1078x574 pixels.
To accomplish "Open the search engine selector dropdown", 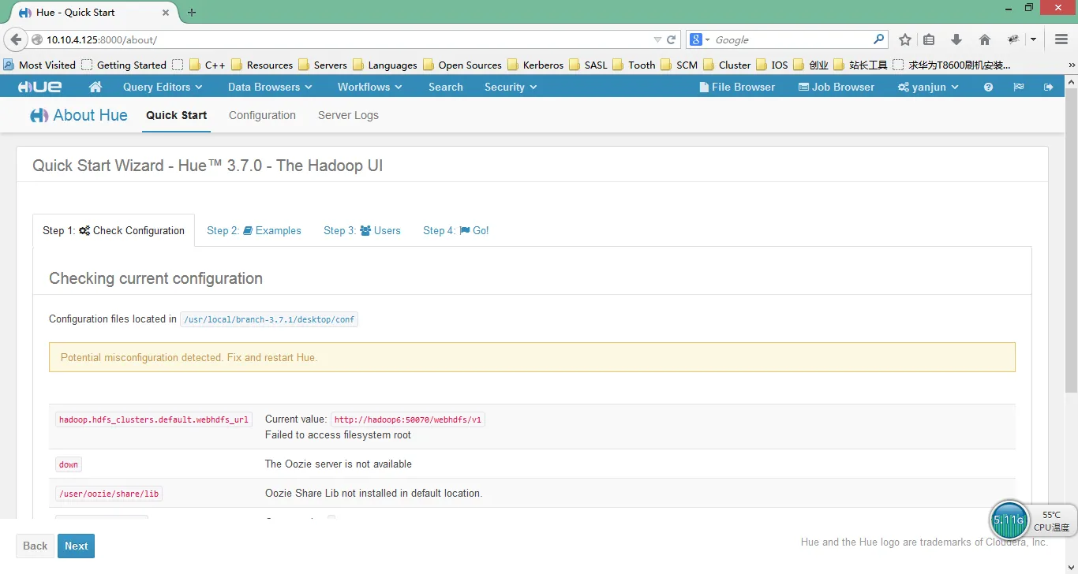I will (699, 39).
